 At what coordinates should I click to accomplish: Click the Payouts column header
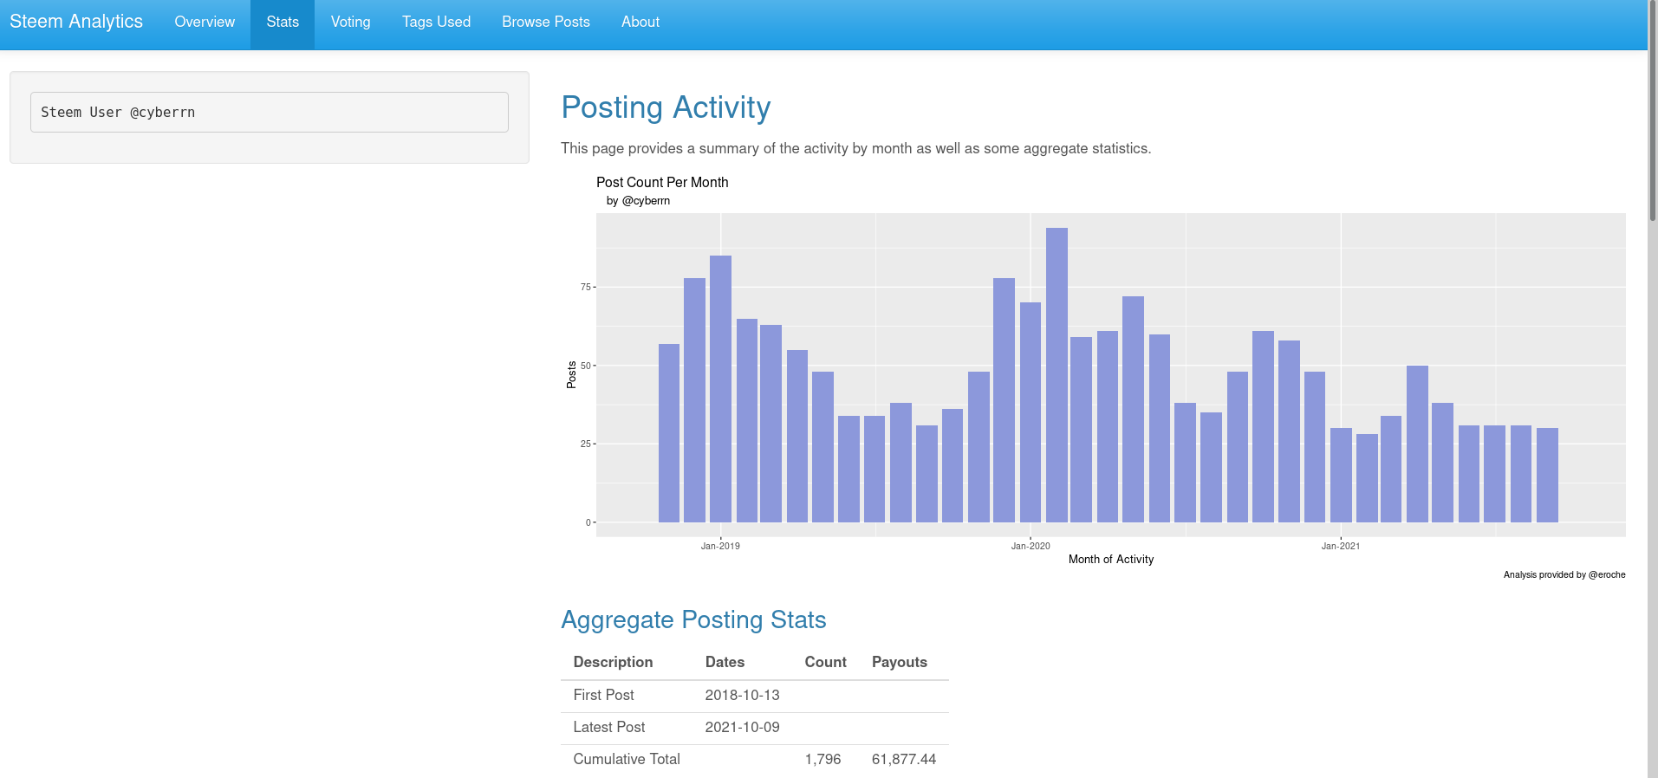click(x=900, y=662)
